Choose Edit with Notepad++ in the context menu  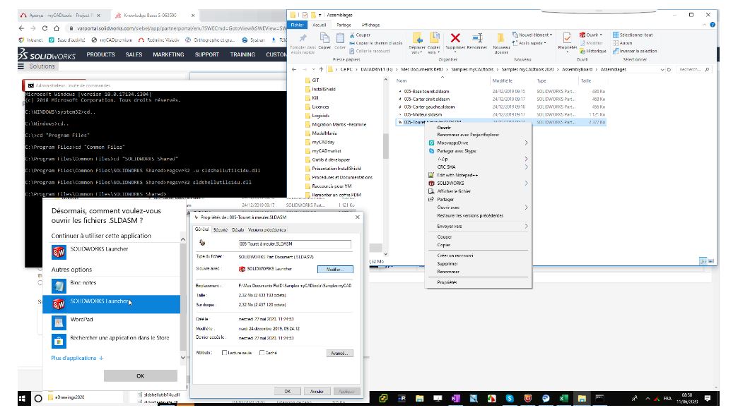457,175
